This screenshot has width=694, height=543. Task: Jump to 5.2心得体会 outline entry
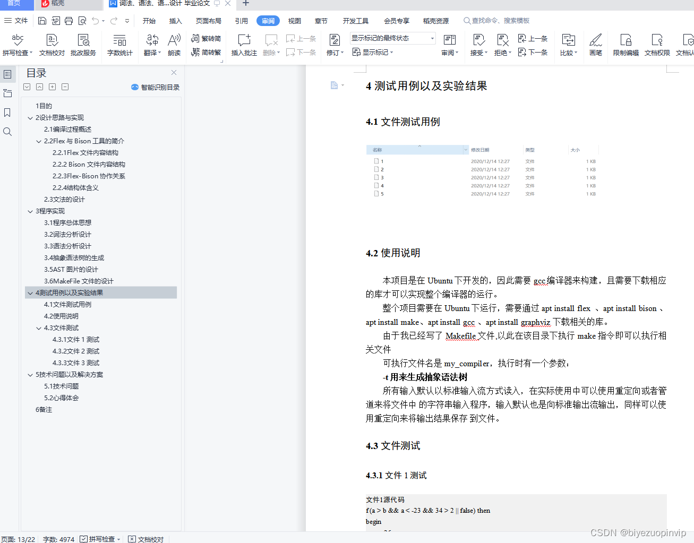61,398
